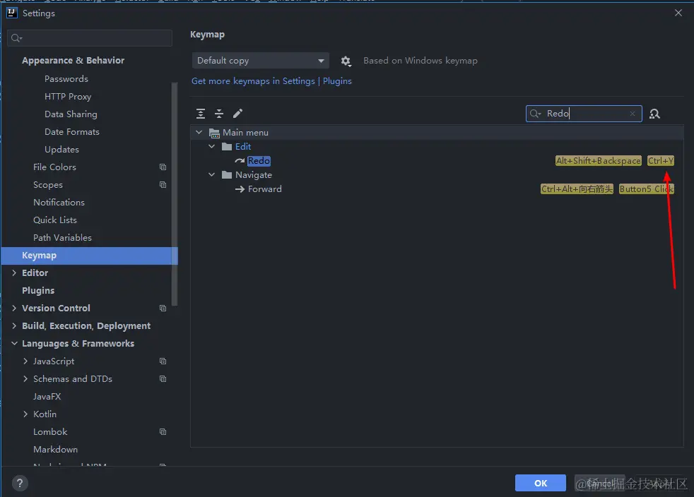Click the Edit folder icon
Viewport: 694px width, 497px height.
[227, 146]
